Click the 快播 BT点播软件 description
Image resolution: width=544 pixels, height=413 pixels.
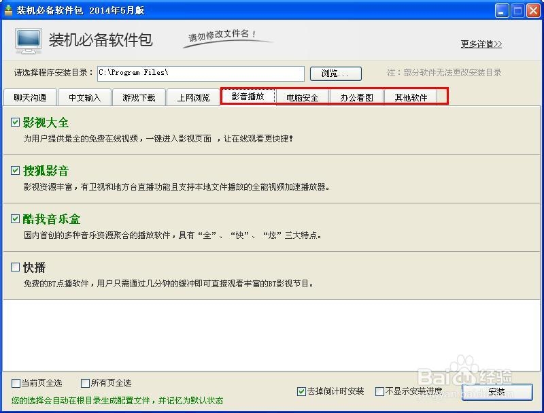(168, 284)
